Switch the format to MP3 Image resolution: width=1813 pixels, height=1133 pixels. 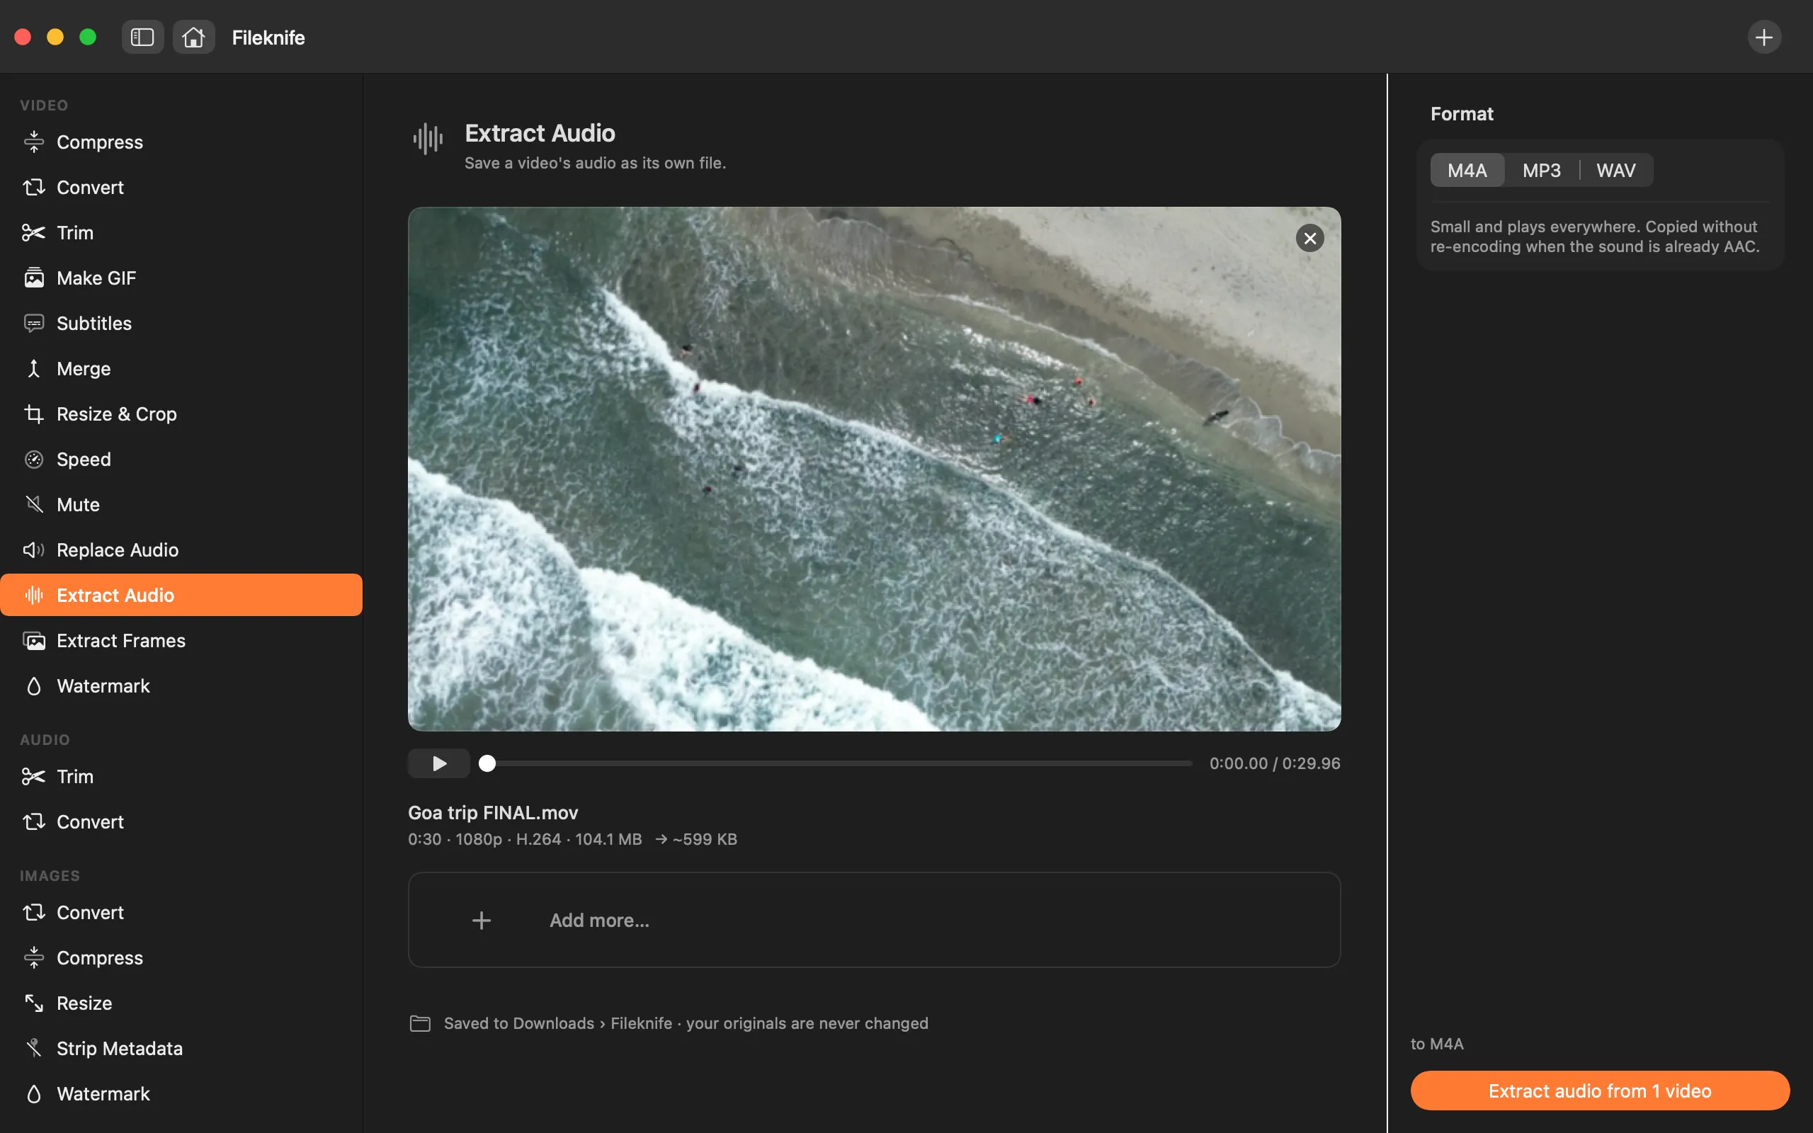[1541, 170]
